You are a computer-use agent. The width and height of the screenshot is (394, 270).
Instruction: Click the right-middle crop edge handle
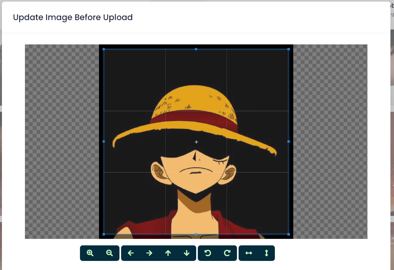[x=288, y=142]
